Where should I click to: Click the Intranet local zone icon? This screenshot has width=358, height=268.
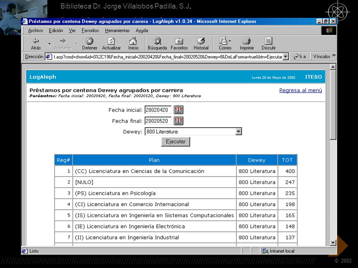[x=265, y=251]
